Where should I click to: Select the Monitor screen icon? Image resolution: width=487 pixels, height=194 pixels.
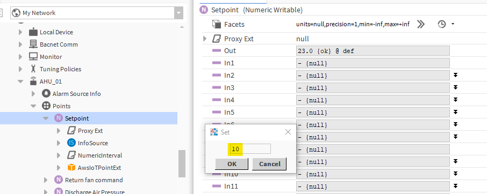[33, 57]
